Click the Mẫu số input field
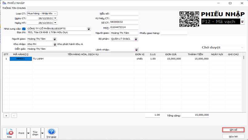Viewport: 248px width, 140px height. pyautogui.click(x=124, y=14)
